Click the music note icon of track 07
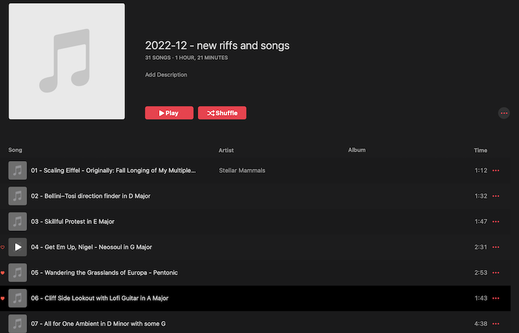Image resolution: width=519 pixels, height=333 pixels. coord(18,323)
